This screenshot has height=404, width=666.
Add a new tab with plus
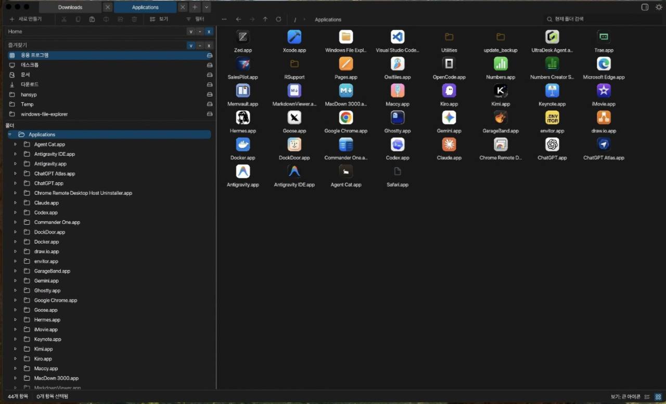pos(195,7)
